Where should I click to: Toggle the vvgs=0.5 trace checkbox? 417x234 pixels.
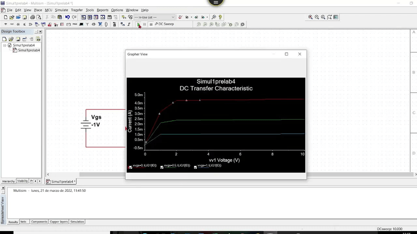click(162, 167)
